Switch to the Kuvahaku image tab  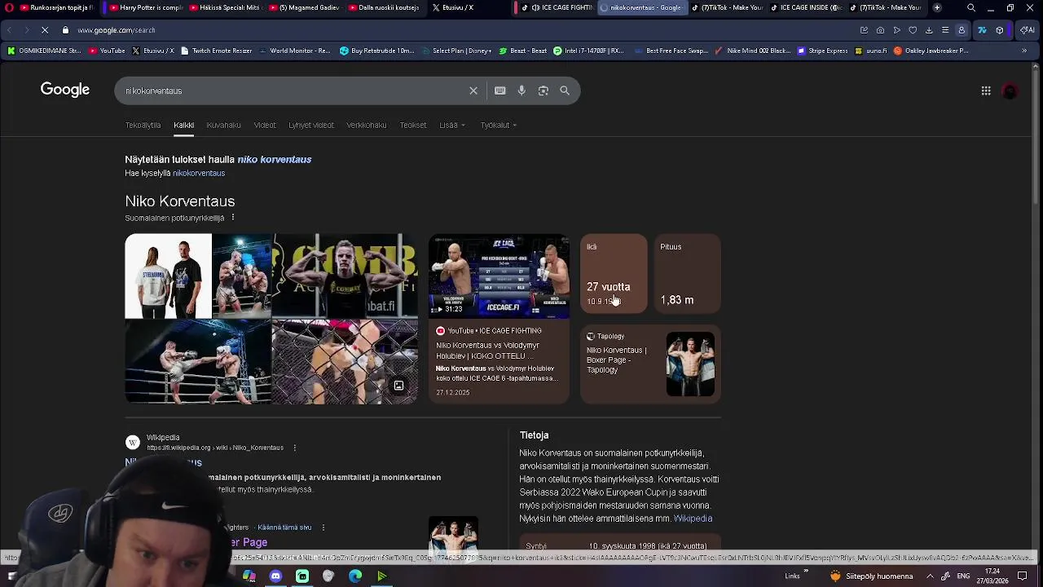(223, 125)
